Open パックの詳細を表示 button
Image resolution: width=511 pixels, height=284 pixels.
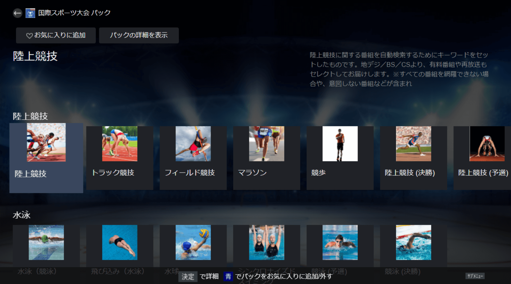[x=139, y=35]
